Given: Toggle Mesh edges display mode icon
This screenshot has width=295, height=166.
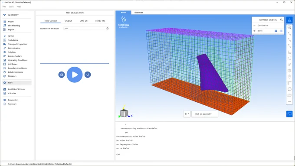Looking at the screenshot, I should pyautogui.click(x=276, y=31).
